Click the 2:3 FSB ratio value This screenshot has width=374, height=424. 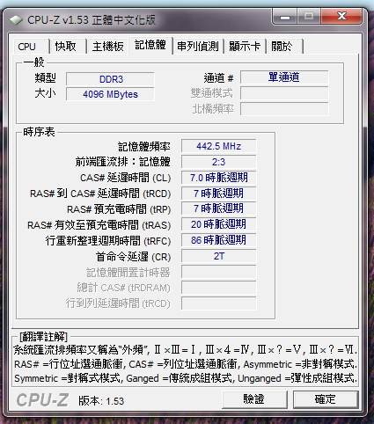point(219,162)
